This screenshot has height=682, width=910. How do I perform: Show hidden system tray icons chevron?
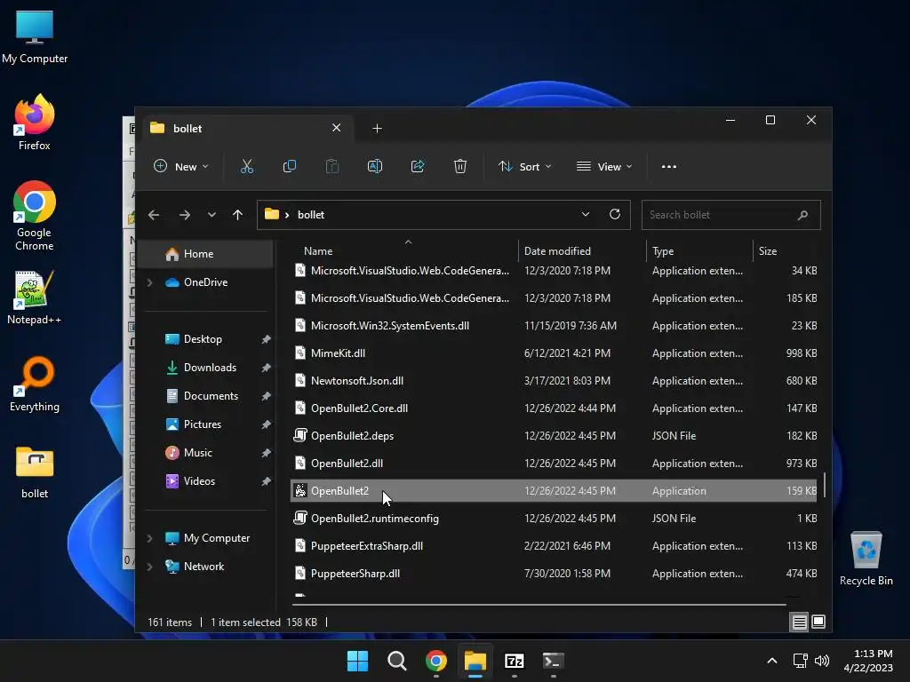coord(772,661)
